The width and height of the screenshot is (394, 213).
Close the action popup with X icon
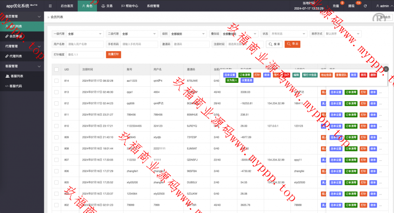[x=386, y=69]
